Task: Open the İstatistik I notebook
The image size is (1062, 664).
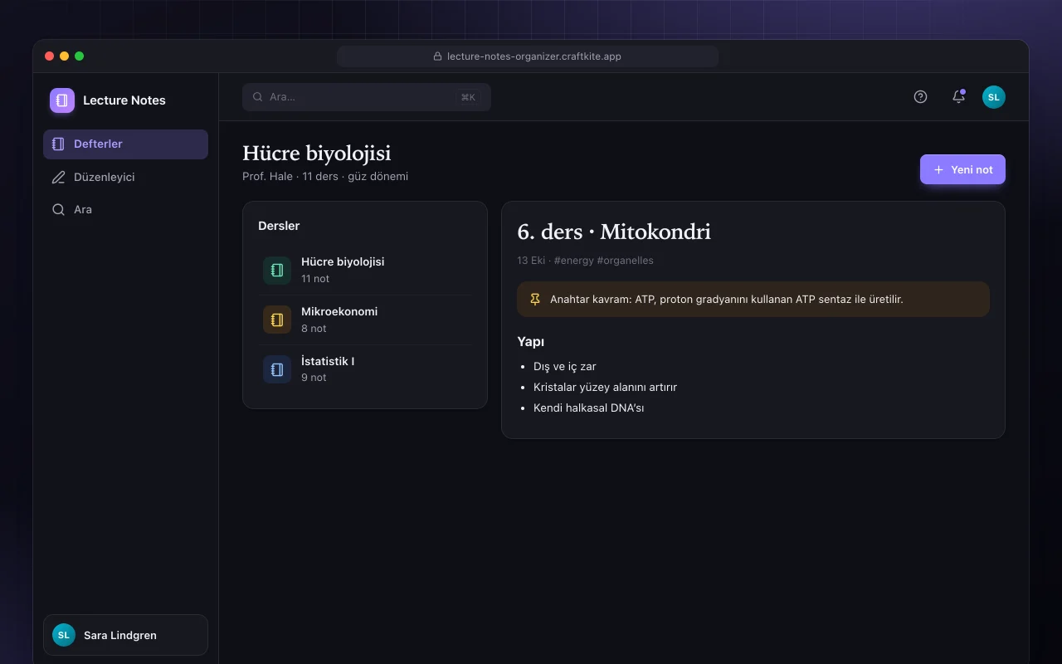Action: tap(365, 369)
